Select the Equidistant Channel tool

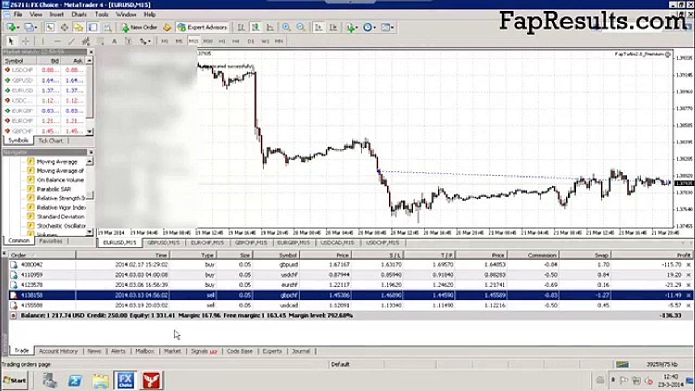(x=86, y=41)
